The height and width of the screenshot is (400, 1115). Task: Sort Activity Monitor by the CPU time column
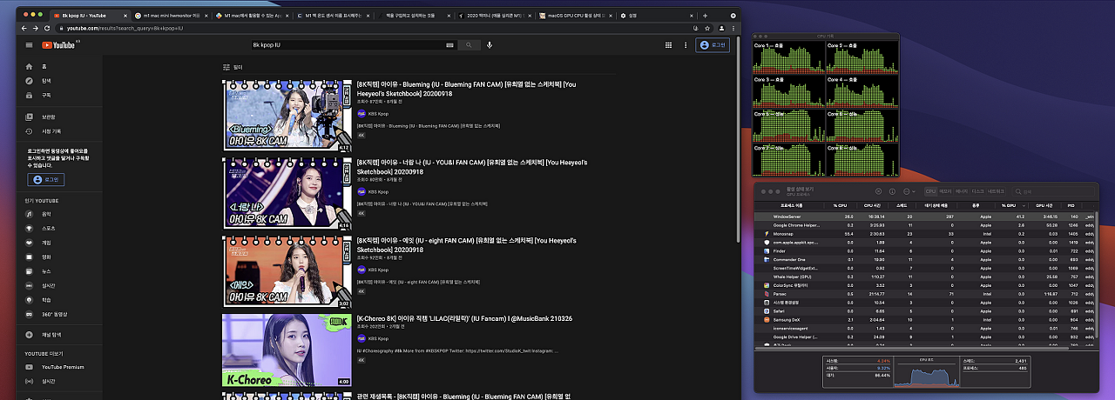click(872, 205)
